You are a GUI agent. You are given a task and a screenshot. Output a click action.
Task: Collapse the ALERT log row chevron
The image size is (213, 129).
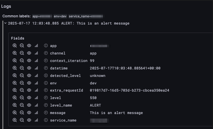[5, 23]
